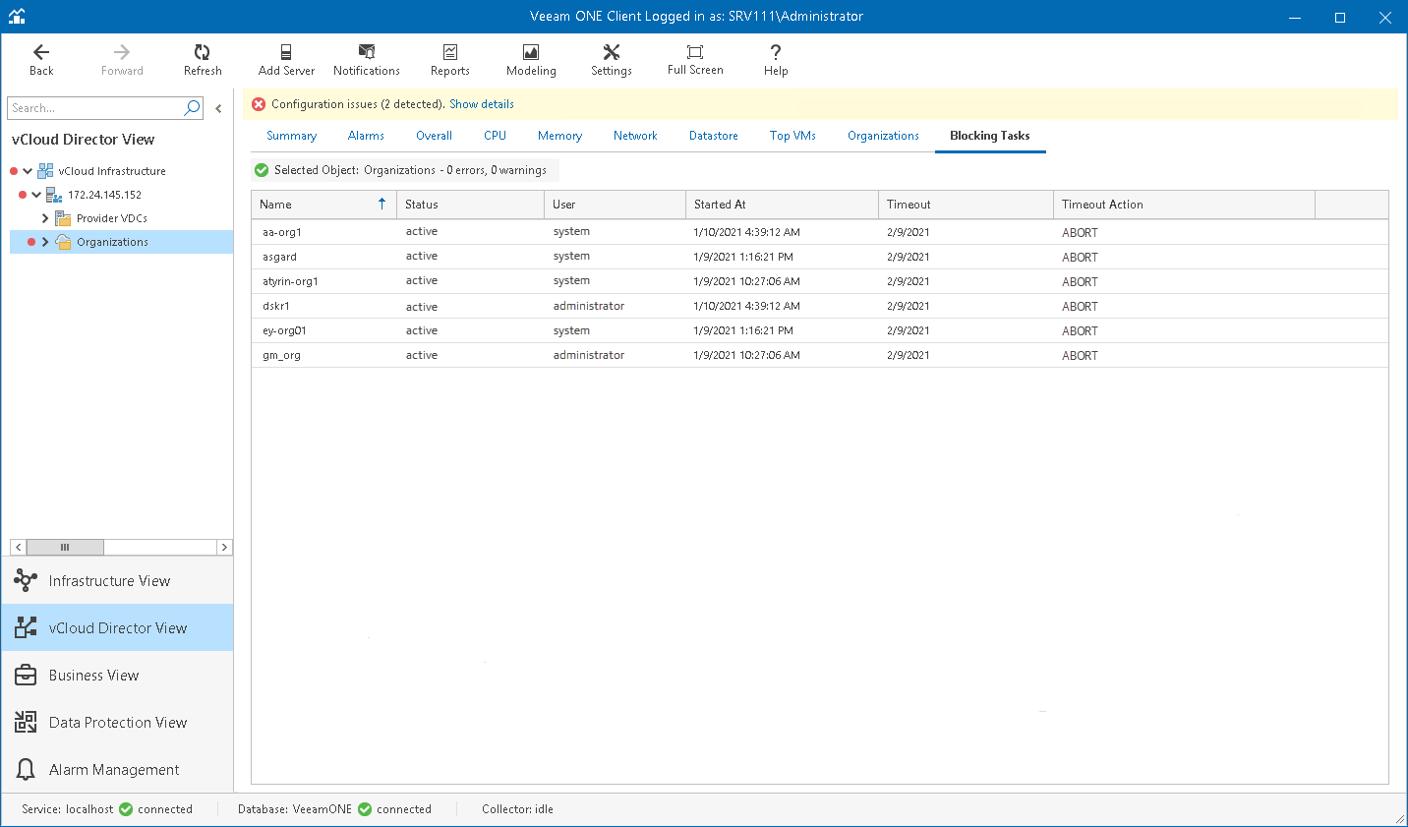The height and width of the screenshot is (827, 1408).
Task: Switch to the Alarms tab
Action: point(366,136)
